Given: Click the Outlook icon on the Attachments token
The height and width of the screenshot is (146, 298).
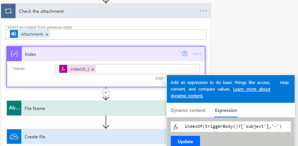Looking at the screenshot, I should (x=13, y=34).
